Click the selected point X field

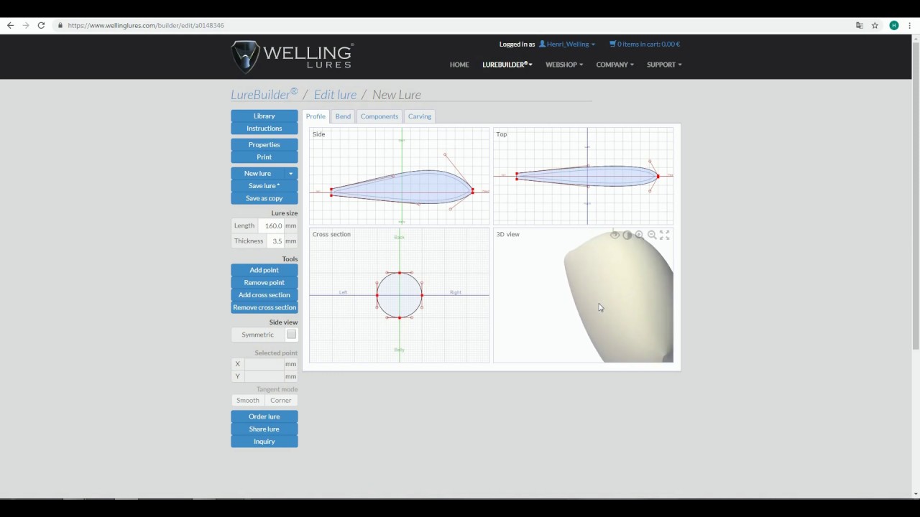[x=264, y=364]
